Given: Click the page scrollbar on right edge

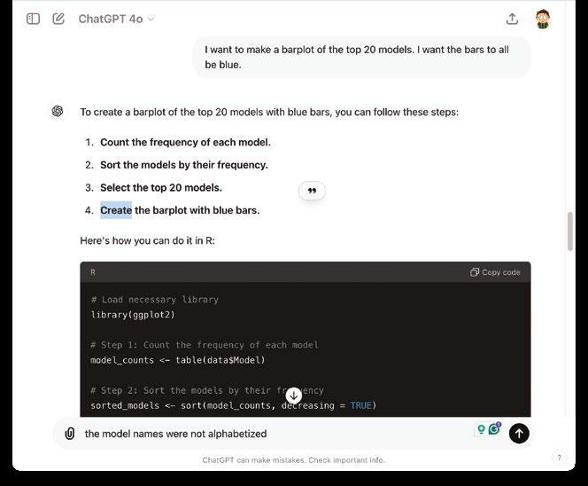Looking at the screenshot, I should (569, 231).
